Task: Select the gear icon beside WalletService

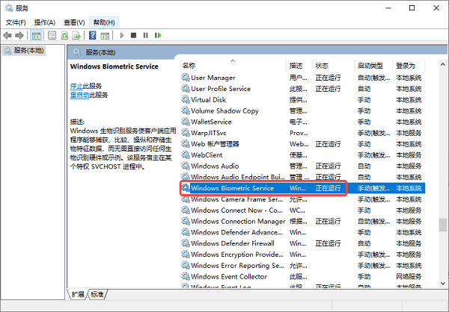Action: tap(186, 122)
